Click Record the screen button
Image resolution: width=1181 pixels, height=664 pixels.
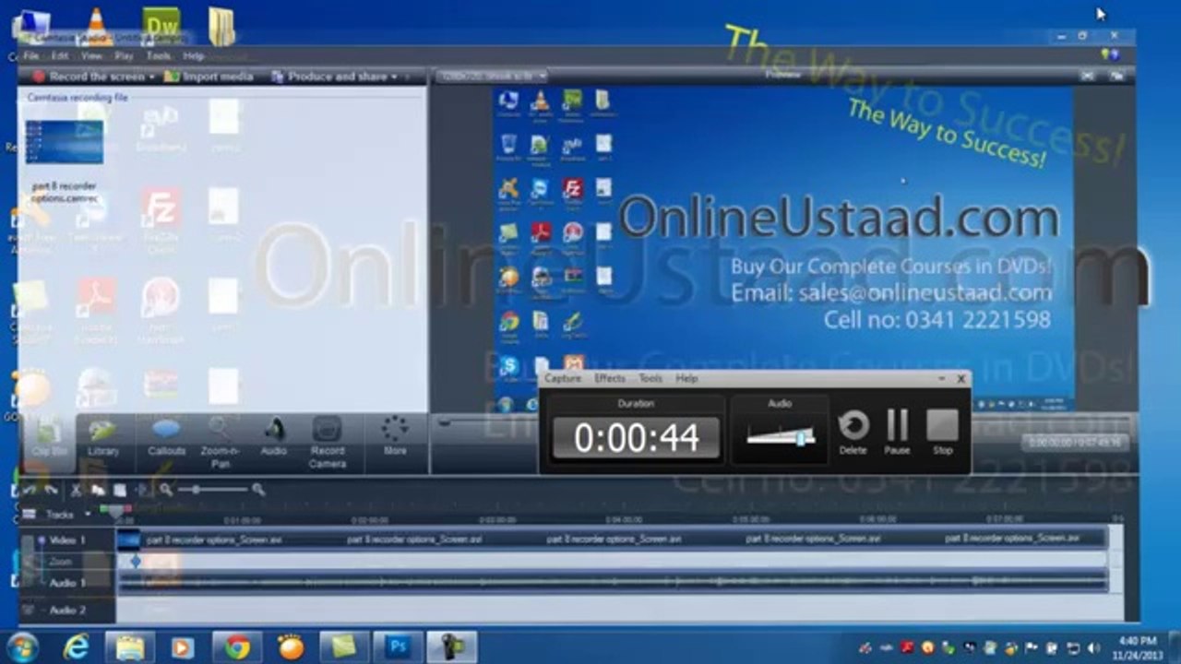[x=89, y=77]
